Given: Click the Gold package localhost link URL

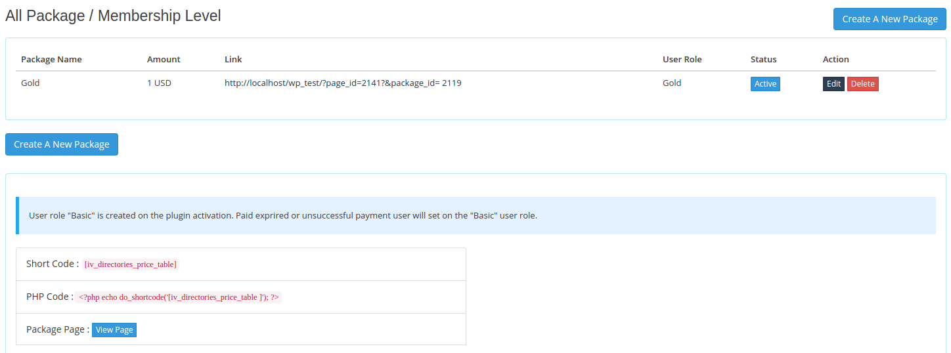Looking at the screenshot, I should coord(343,83).
